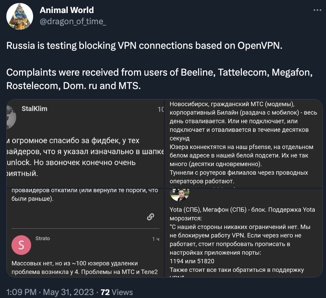Open the 72 Views counter
The height and width of the screenshot is (298, 326).
pyautogui.click(x=116, y=292)
